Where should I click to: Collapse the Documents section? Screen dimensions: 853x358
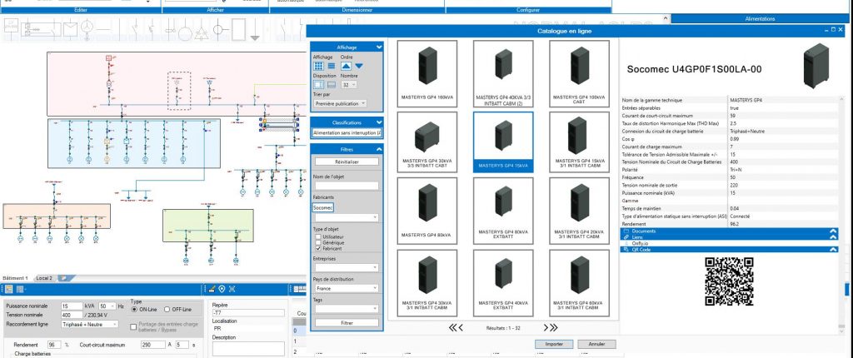pyautogui.click(x=832, y=231)
